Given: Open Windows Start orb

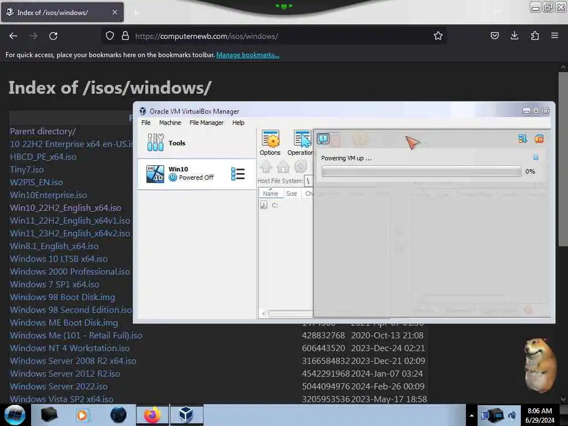Looking at the screenshot, I should pyautogui.click(x=15, y=415).
